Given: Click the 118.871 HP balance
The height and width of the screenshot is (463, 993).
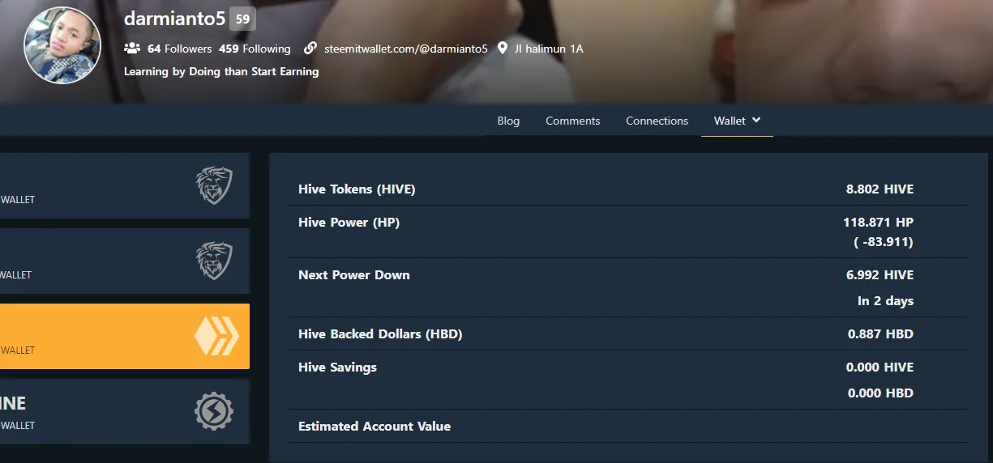Looking at the screenshot, I should point(879,222).
